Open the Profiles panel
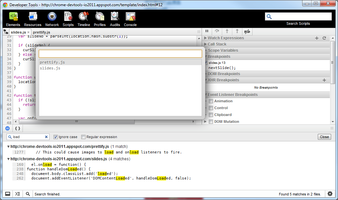The image size is (338, 200). [x=100, y=19]
